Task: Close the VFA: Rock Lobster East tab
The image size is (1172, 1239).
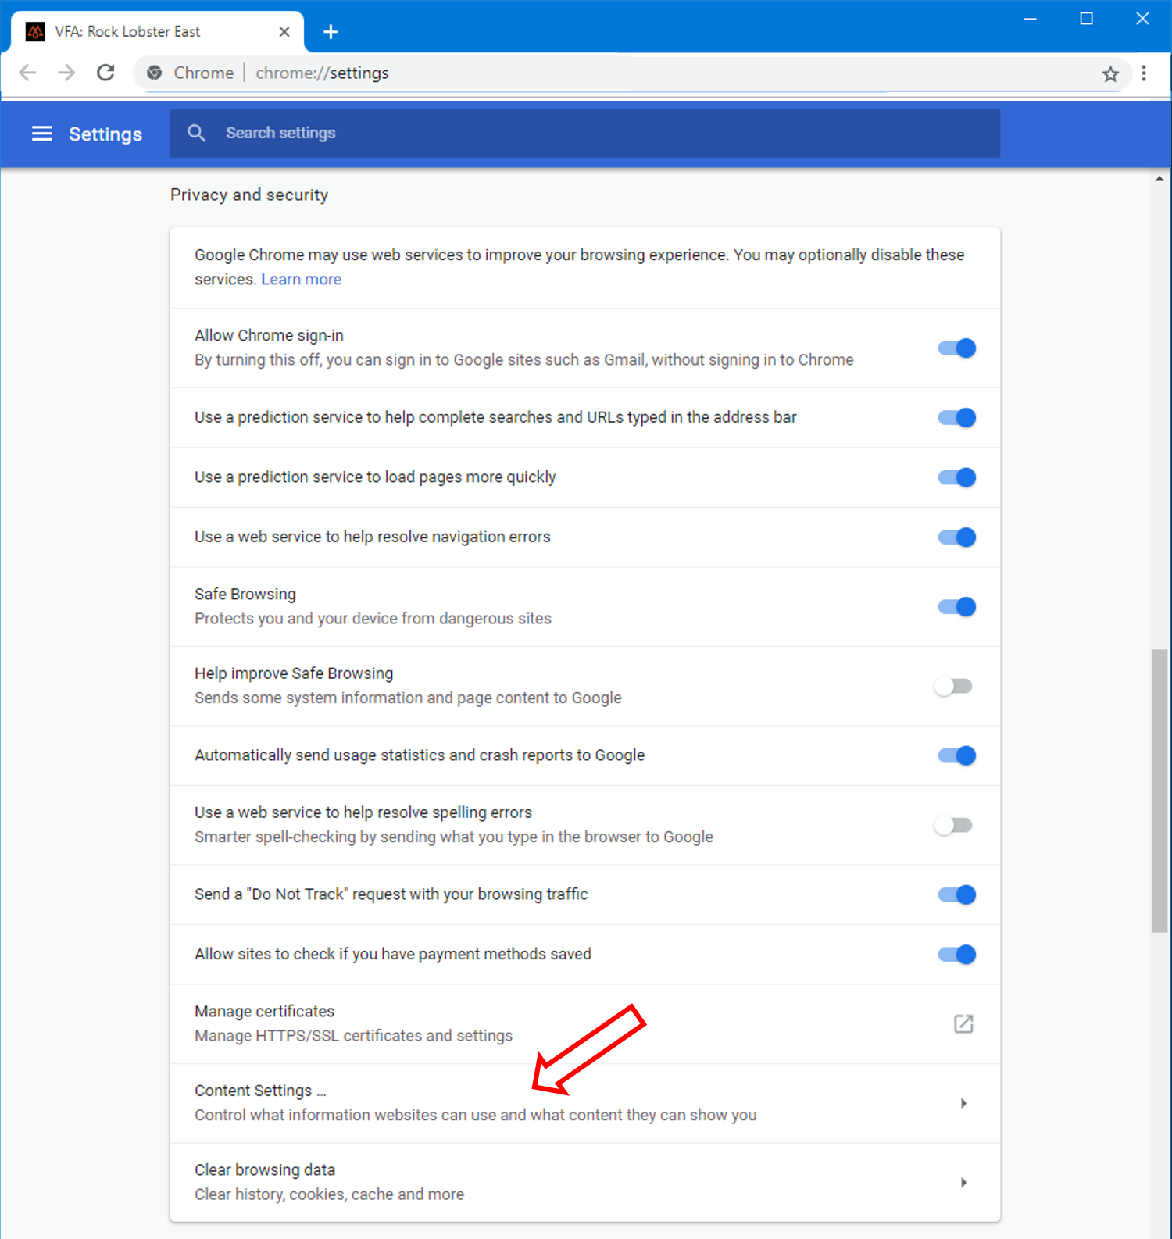Action: [284, 32]
